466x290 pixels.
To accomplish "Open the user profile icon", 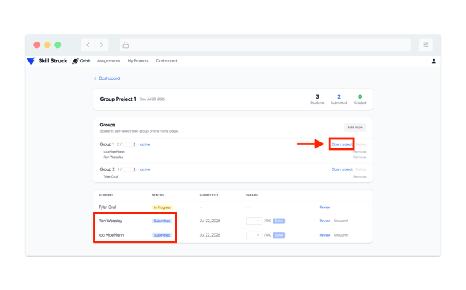I will click(433, 61).
